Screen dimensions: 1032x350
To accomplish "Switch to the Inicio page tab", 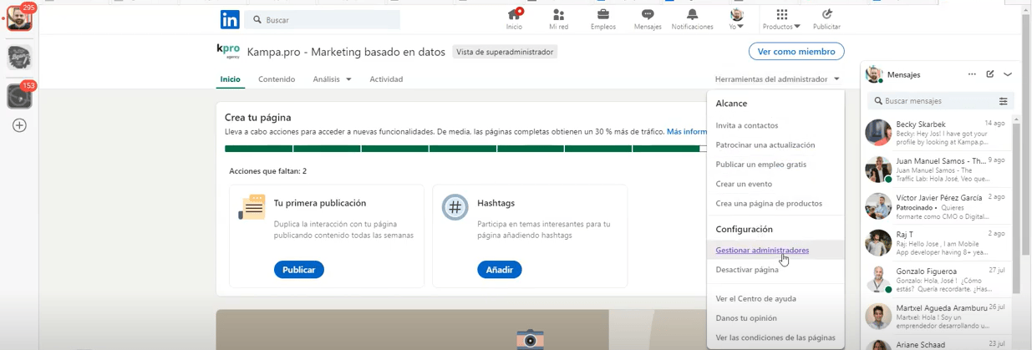I will [x=230, y=79].
